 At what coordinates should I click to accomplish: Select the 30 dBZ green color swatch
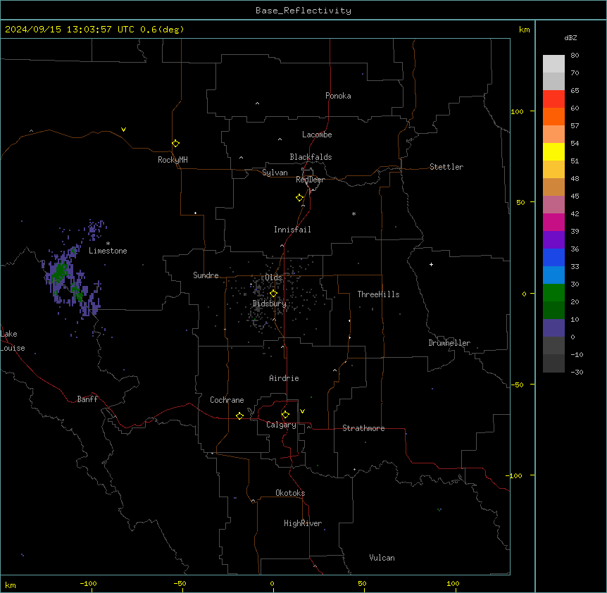pos(553,293)
